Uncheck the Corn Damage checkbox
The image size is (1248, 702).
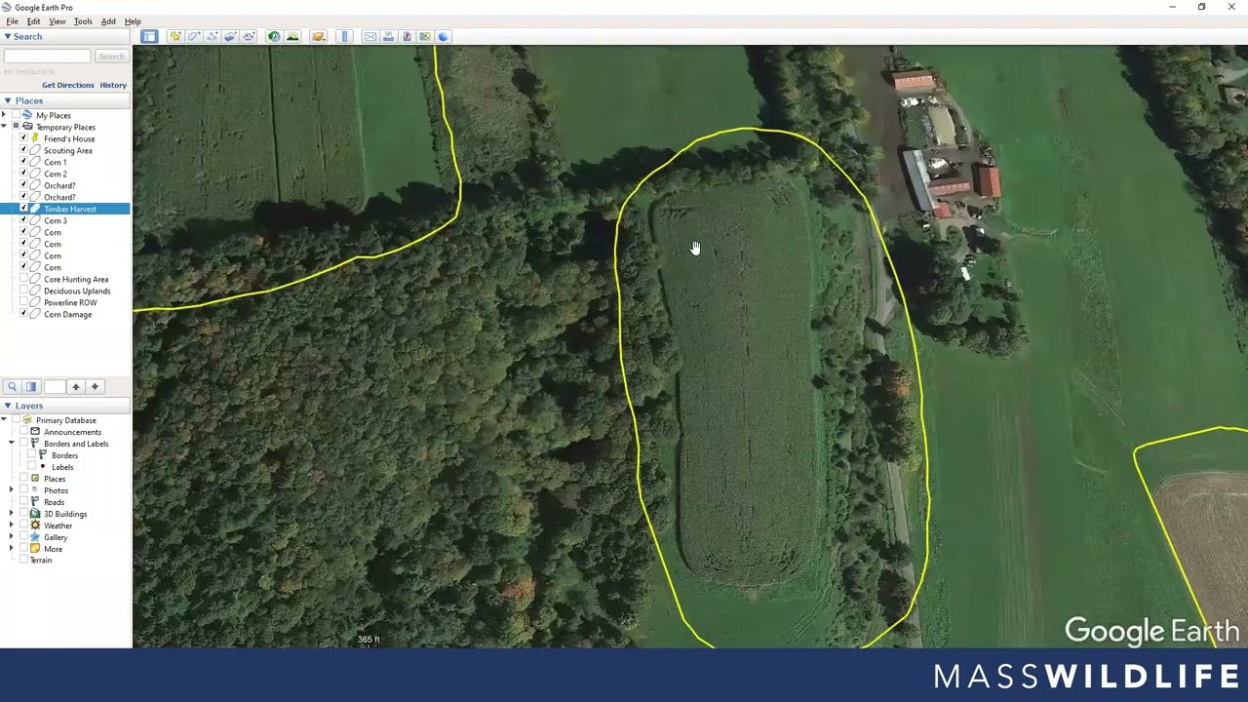(x=24, y=314)
